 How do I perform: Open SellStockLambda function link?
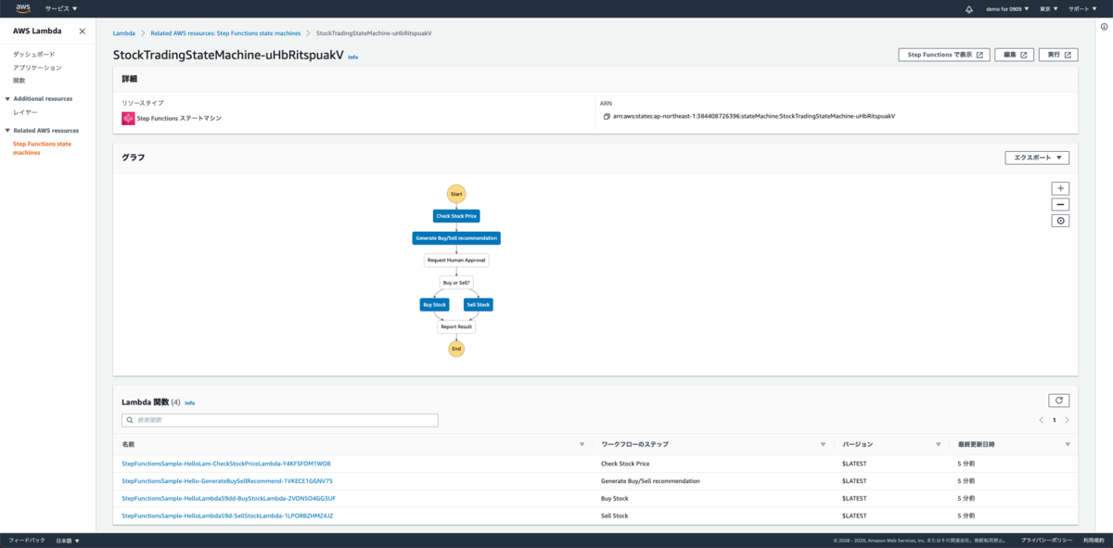pyautogui.click(x=227, y=516)
